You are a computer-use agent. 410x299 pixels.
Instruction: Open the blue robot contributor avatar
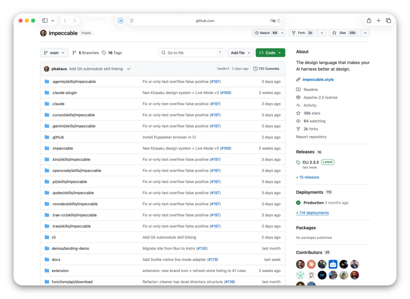[333, 264]
